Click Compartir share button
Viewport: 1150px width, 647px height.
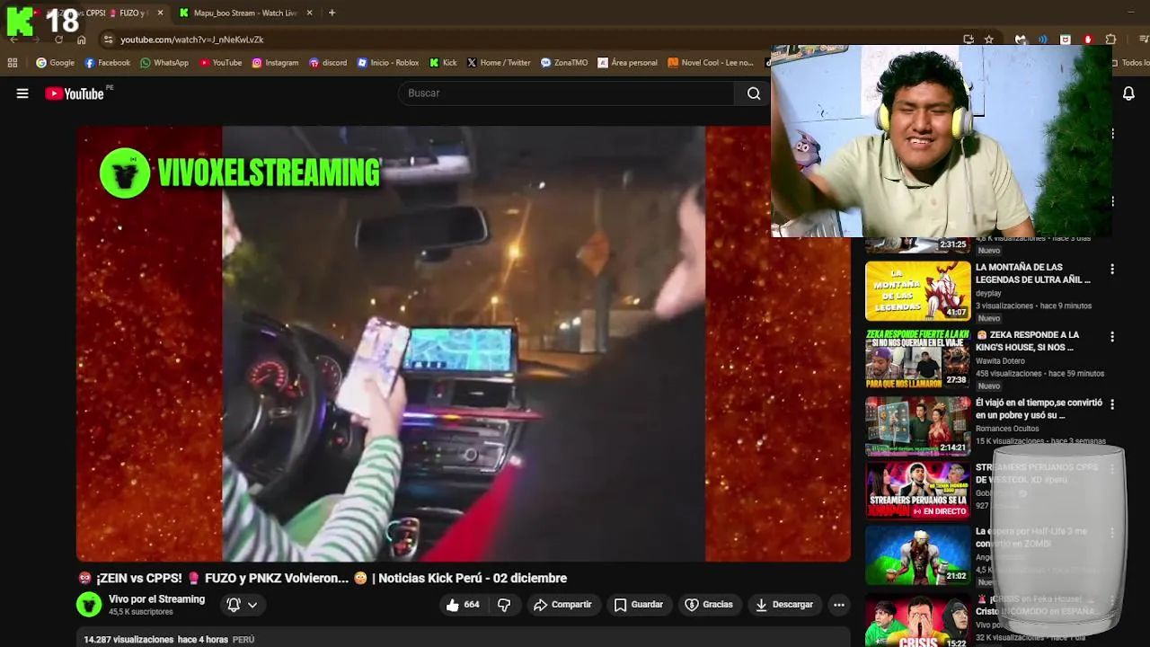point(562,605)
